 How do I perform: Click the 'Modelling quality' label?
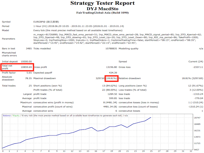coord(128,48)
